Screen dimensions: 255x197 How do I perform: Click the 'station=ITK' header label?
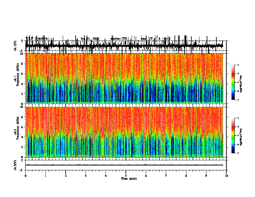pyautogui.click(x=119, y=39)
